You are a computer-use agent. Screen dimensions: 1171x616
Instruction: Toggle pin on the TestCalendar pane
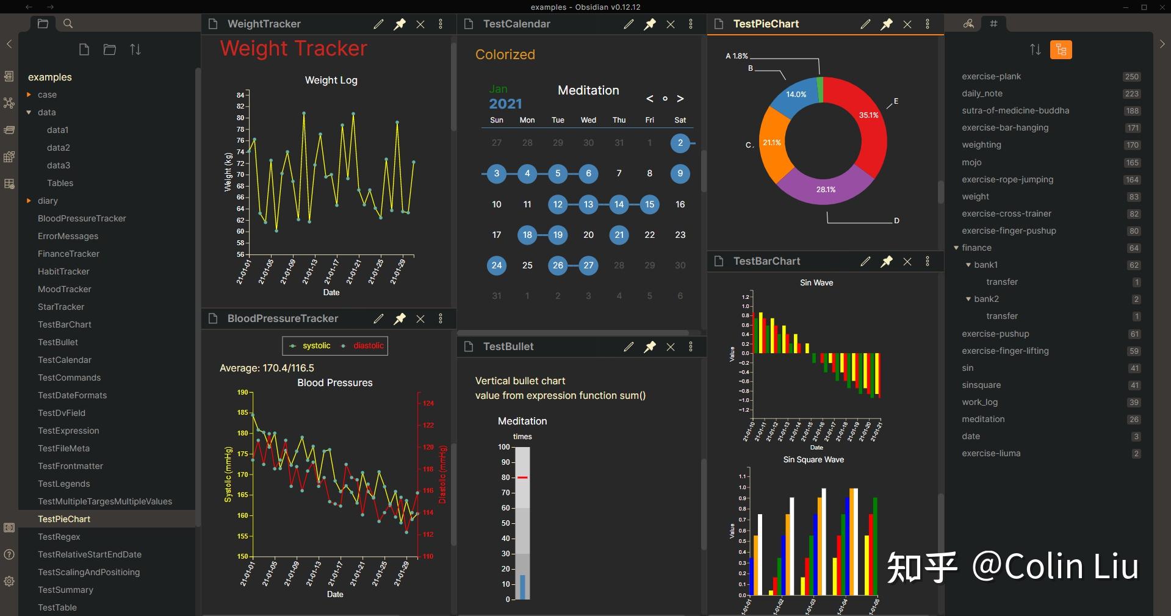tap(650, 24)
